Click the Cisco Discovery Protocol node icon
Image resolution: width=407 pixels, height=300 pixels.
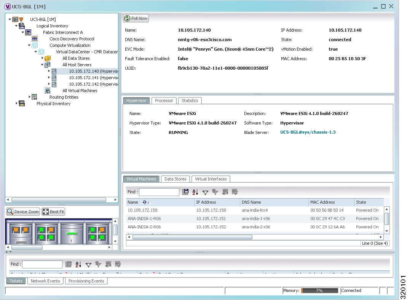35,39
